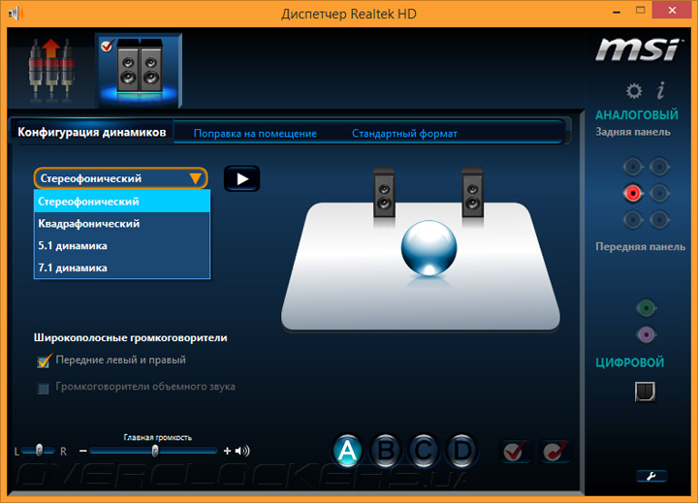This screenshot has height=503, width=698.
Task: Show information via the i icon
Action: [661, 90]
